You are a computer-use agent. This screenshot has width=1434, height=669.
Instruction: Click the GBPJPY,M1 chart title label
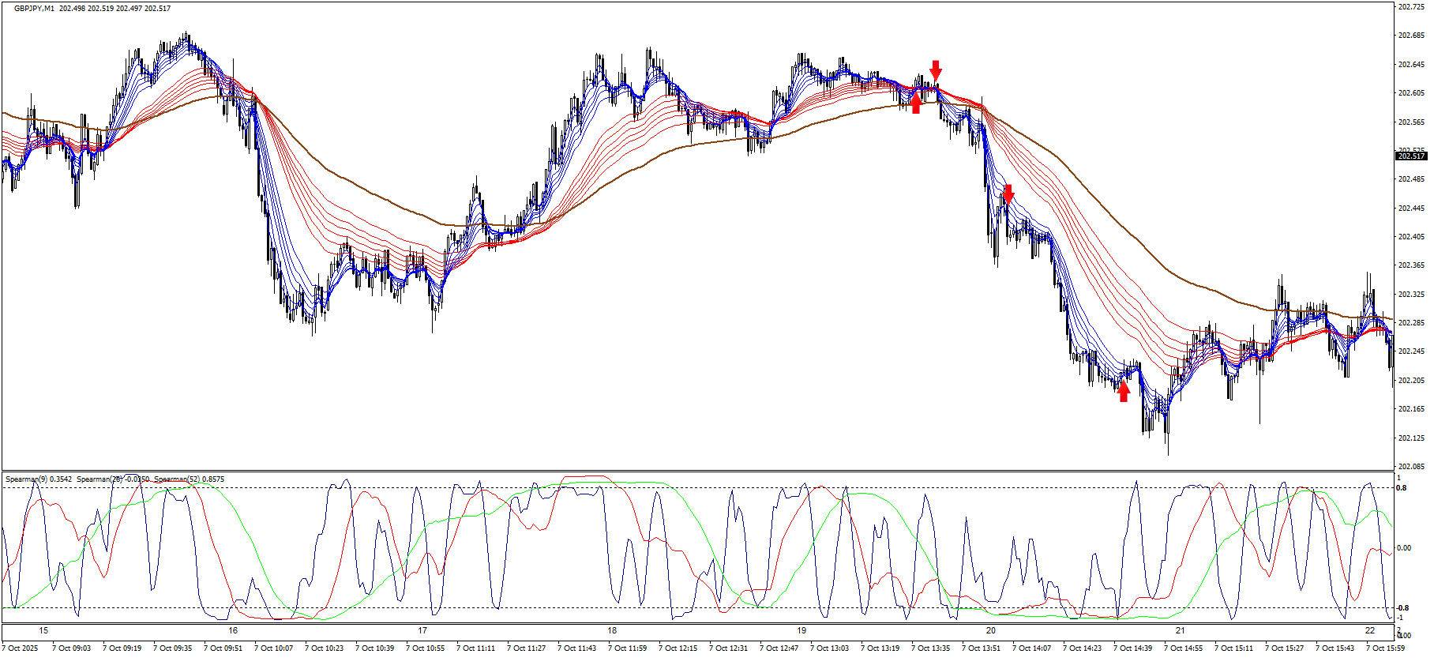34,9
